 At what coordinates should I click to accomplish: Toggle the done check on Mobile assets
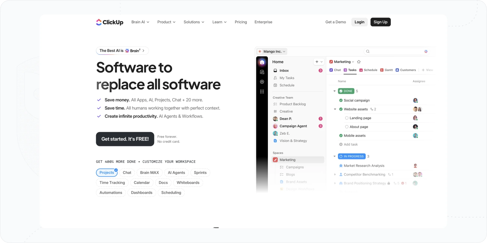(x=341, y=136)
